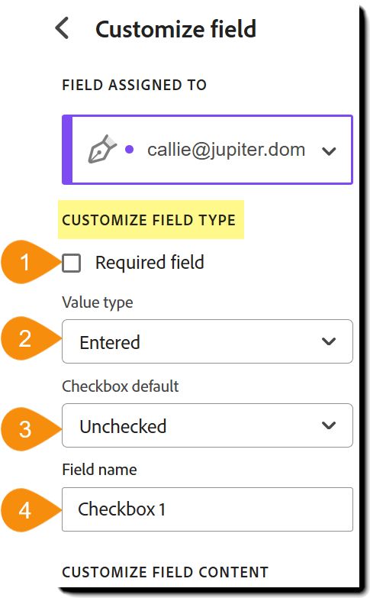Screen dimensions: 370x598
Task: Click into the Checkbox 1 field name input
Action: [x=208, y=509]
